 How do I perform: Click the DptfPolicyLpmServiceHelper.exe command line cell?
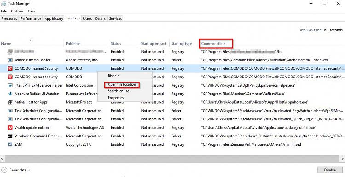pyautogui.click(x=248, y=85)
